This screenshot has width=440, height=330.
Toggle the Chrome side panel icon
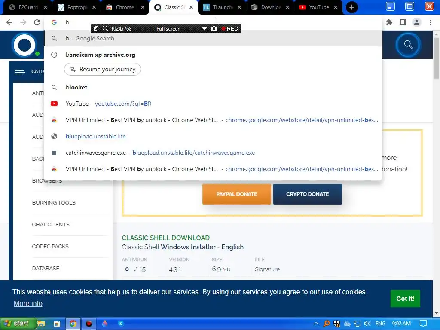pyautogui.click(x=403, y=22)
